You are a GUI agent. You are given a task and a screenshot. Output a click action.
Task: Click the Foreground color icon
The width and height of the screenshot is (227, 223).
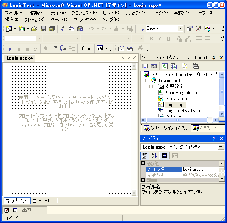tap(179, 39)
